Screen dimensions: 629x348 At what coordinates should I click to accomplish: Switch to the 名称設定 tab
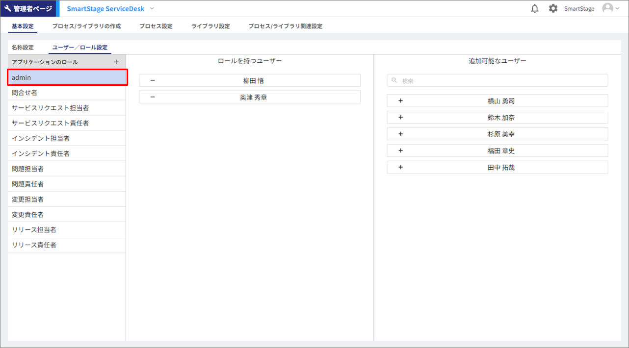tap(23, 48)
